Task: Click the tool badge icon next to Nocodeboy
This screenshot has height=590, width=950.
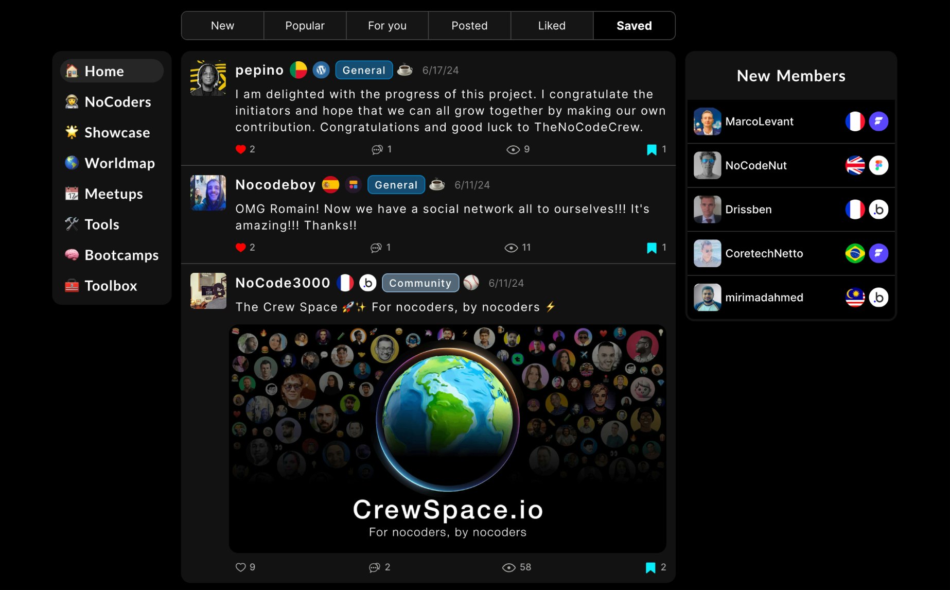Action: click(354, 185)
